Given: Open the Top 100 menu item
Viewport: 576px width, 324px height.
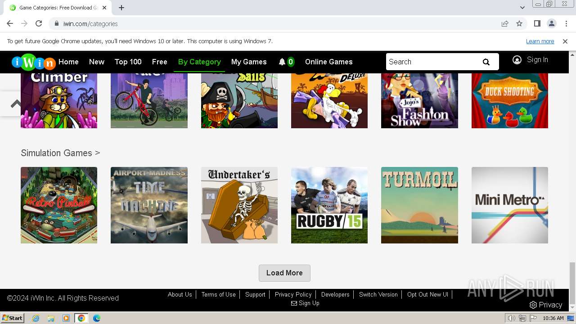Looking at the screenshot, I should click(128, 62).
